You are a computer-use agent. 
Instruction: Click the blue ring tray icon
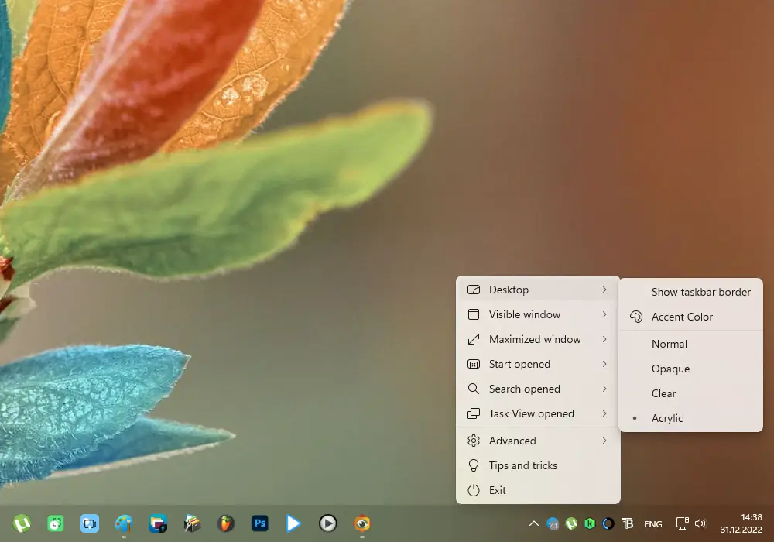pyautogui.click(x=608, y=523)
